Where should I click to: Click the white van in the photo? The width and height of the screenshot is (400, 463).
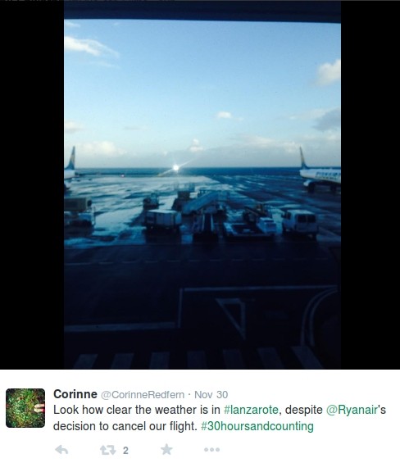coord(299,222)
